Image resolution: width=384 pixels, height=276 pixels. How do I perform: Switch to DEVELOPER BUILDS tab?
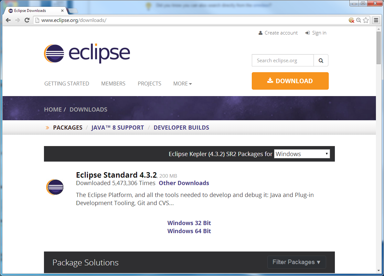pyautogui.click(x=181, y=128)
